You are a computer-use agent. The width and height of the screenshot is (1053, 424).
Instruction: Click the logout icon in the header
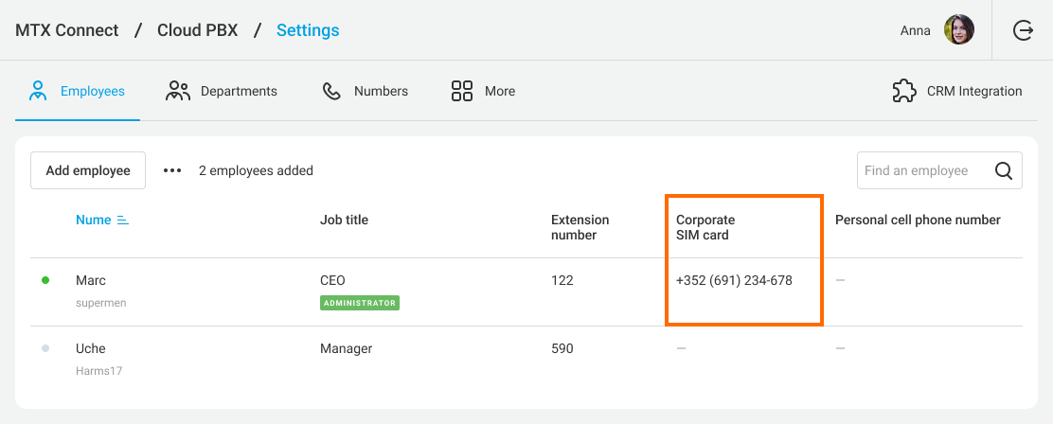pos(1023,30)
